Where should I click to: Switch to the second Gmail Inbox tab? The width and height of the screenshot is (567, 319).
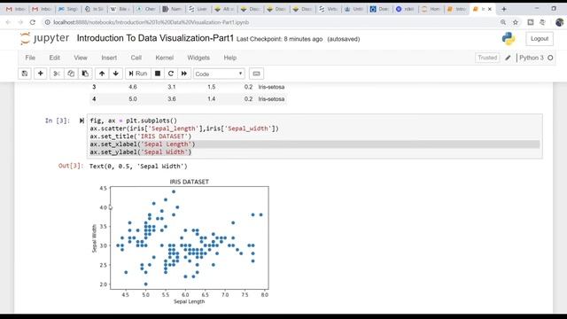click(42, 9)
